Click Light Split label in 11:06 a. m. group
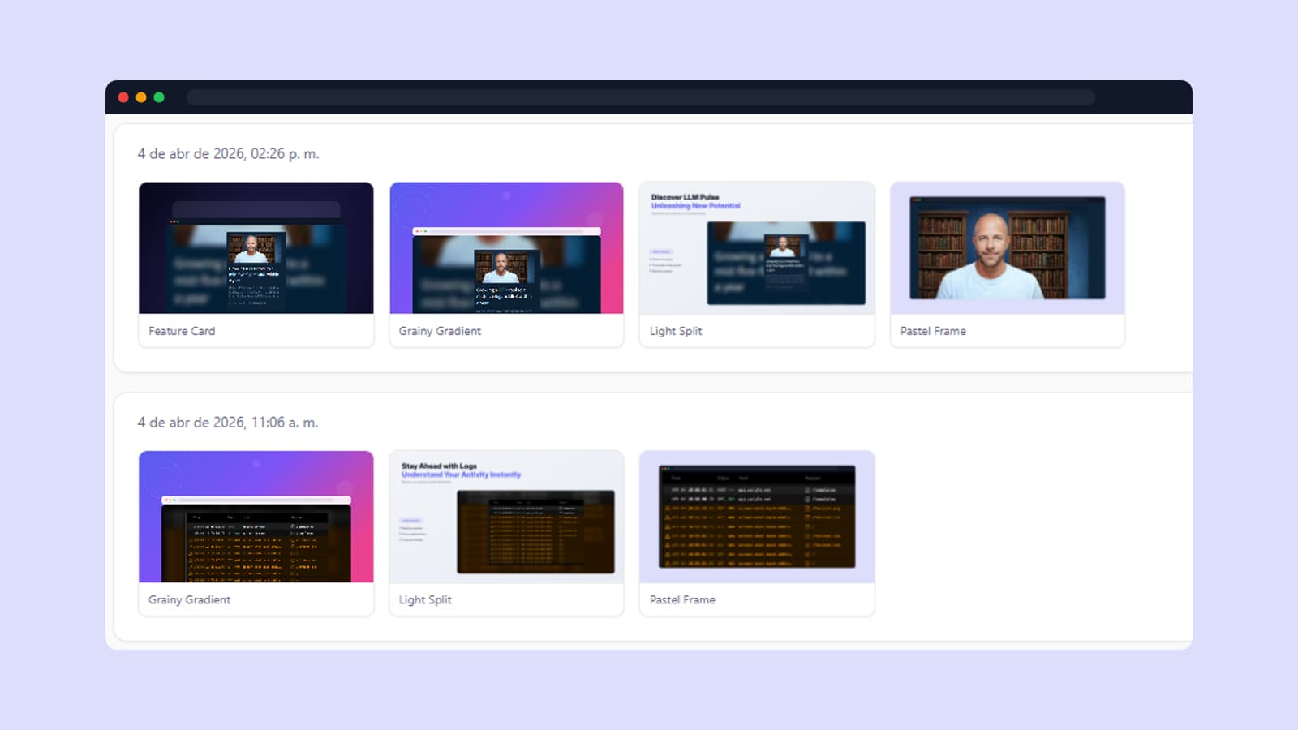The width and height of the screenshot is (1298, 730). (x=425, y=599)
